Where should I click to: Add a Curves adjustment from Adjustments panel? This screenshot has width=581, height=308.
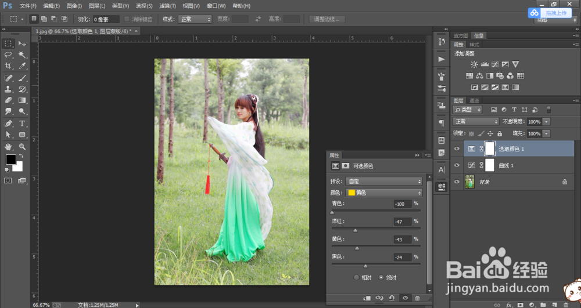(494, 64)
